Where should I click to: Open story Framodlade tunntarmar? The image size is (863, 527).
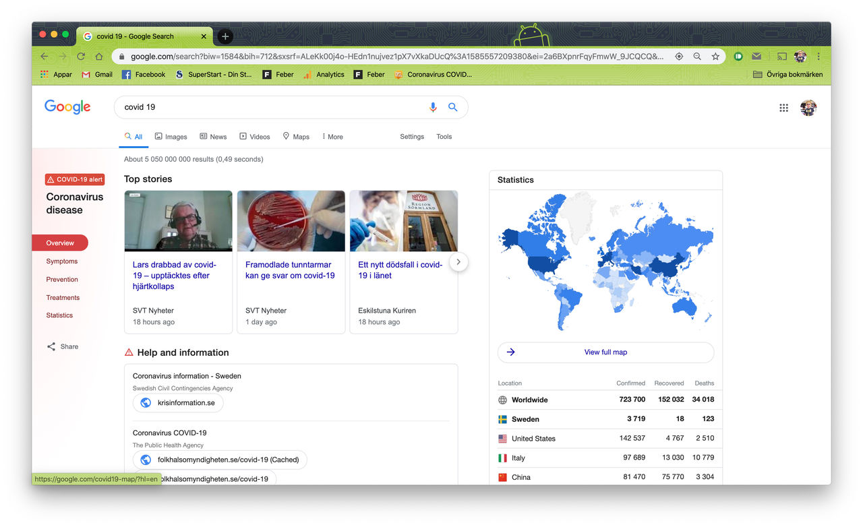click(x=290, y=270)
